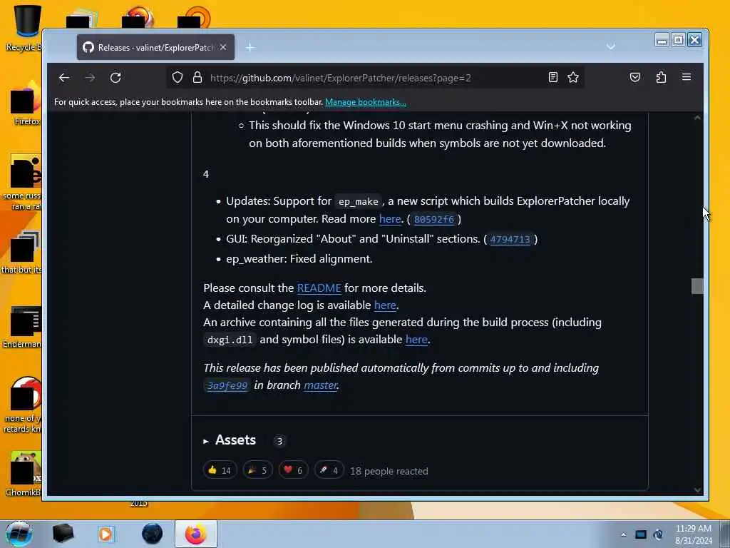Open the Firefox taskbar button
730x548 pixels.
(x=196, y=534)
